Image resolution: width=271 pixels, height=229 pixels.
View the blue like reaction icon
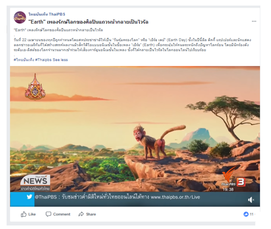point(246,214)
